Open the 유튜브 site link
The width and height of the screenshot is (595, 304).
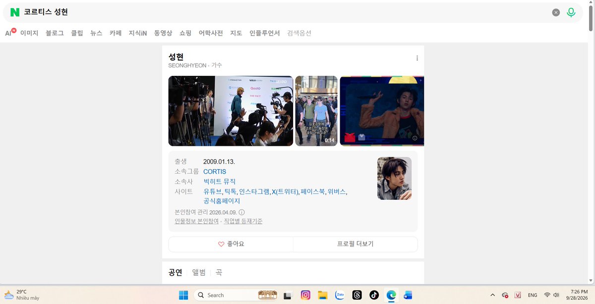click(212, 191)
